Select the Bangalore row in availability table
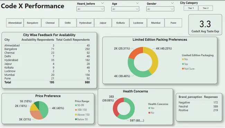225x128 pixels. pos(47,49)
